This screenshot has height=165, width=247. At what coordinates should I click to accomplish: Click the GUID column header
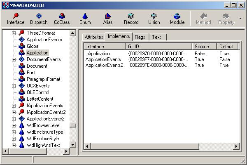click(158, 47)
